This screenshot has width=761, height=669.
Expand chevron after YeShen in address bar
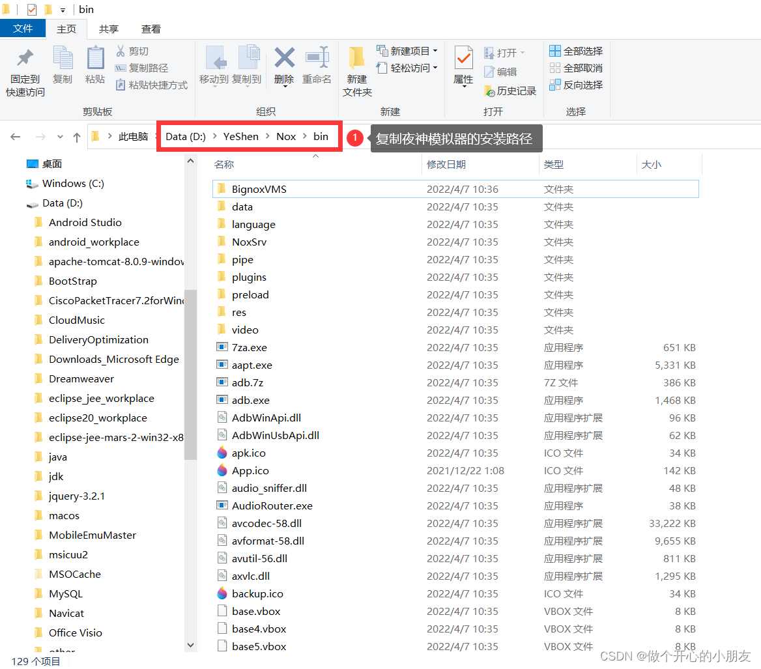pyautogui.click(x=267, y=136)
